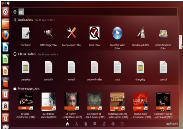
Task: Open LibreOffice Impress from launcher
Action: coord(5,71)
